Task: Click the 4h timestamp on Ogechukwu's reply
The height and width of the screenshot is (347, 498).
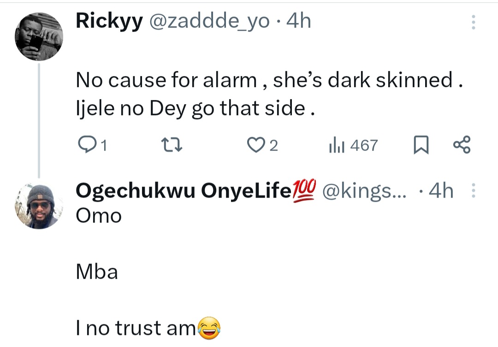Action: (441, 192)
